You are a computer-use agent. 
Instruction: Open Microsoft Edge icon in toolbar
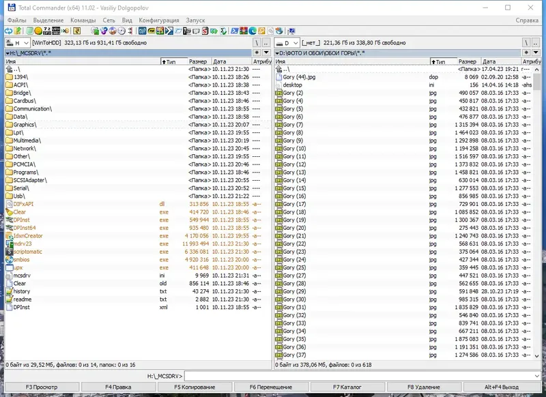click(x=252, y=31)
